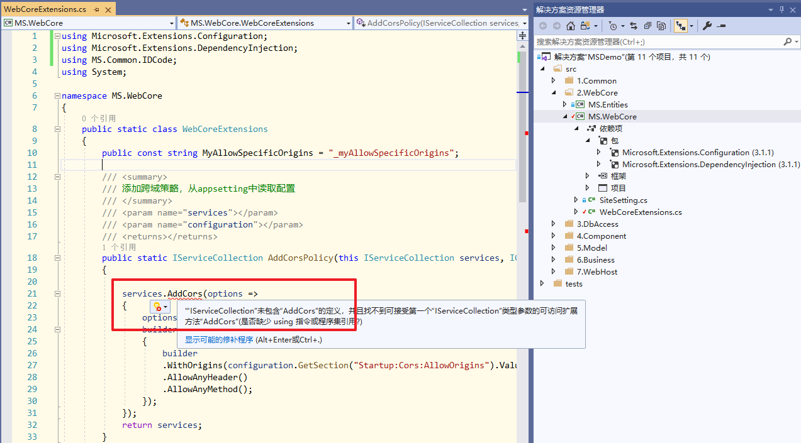Toggle preview selected items button
The image size is (801, 443).
coord(721,26)
